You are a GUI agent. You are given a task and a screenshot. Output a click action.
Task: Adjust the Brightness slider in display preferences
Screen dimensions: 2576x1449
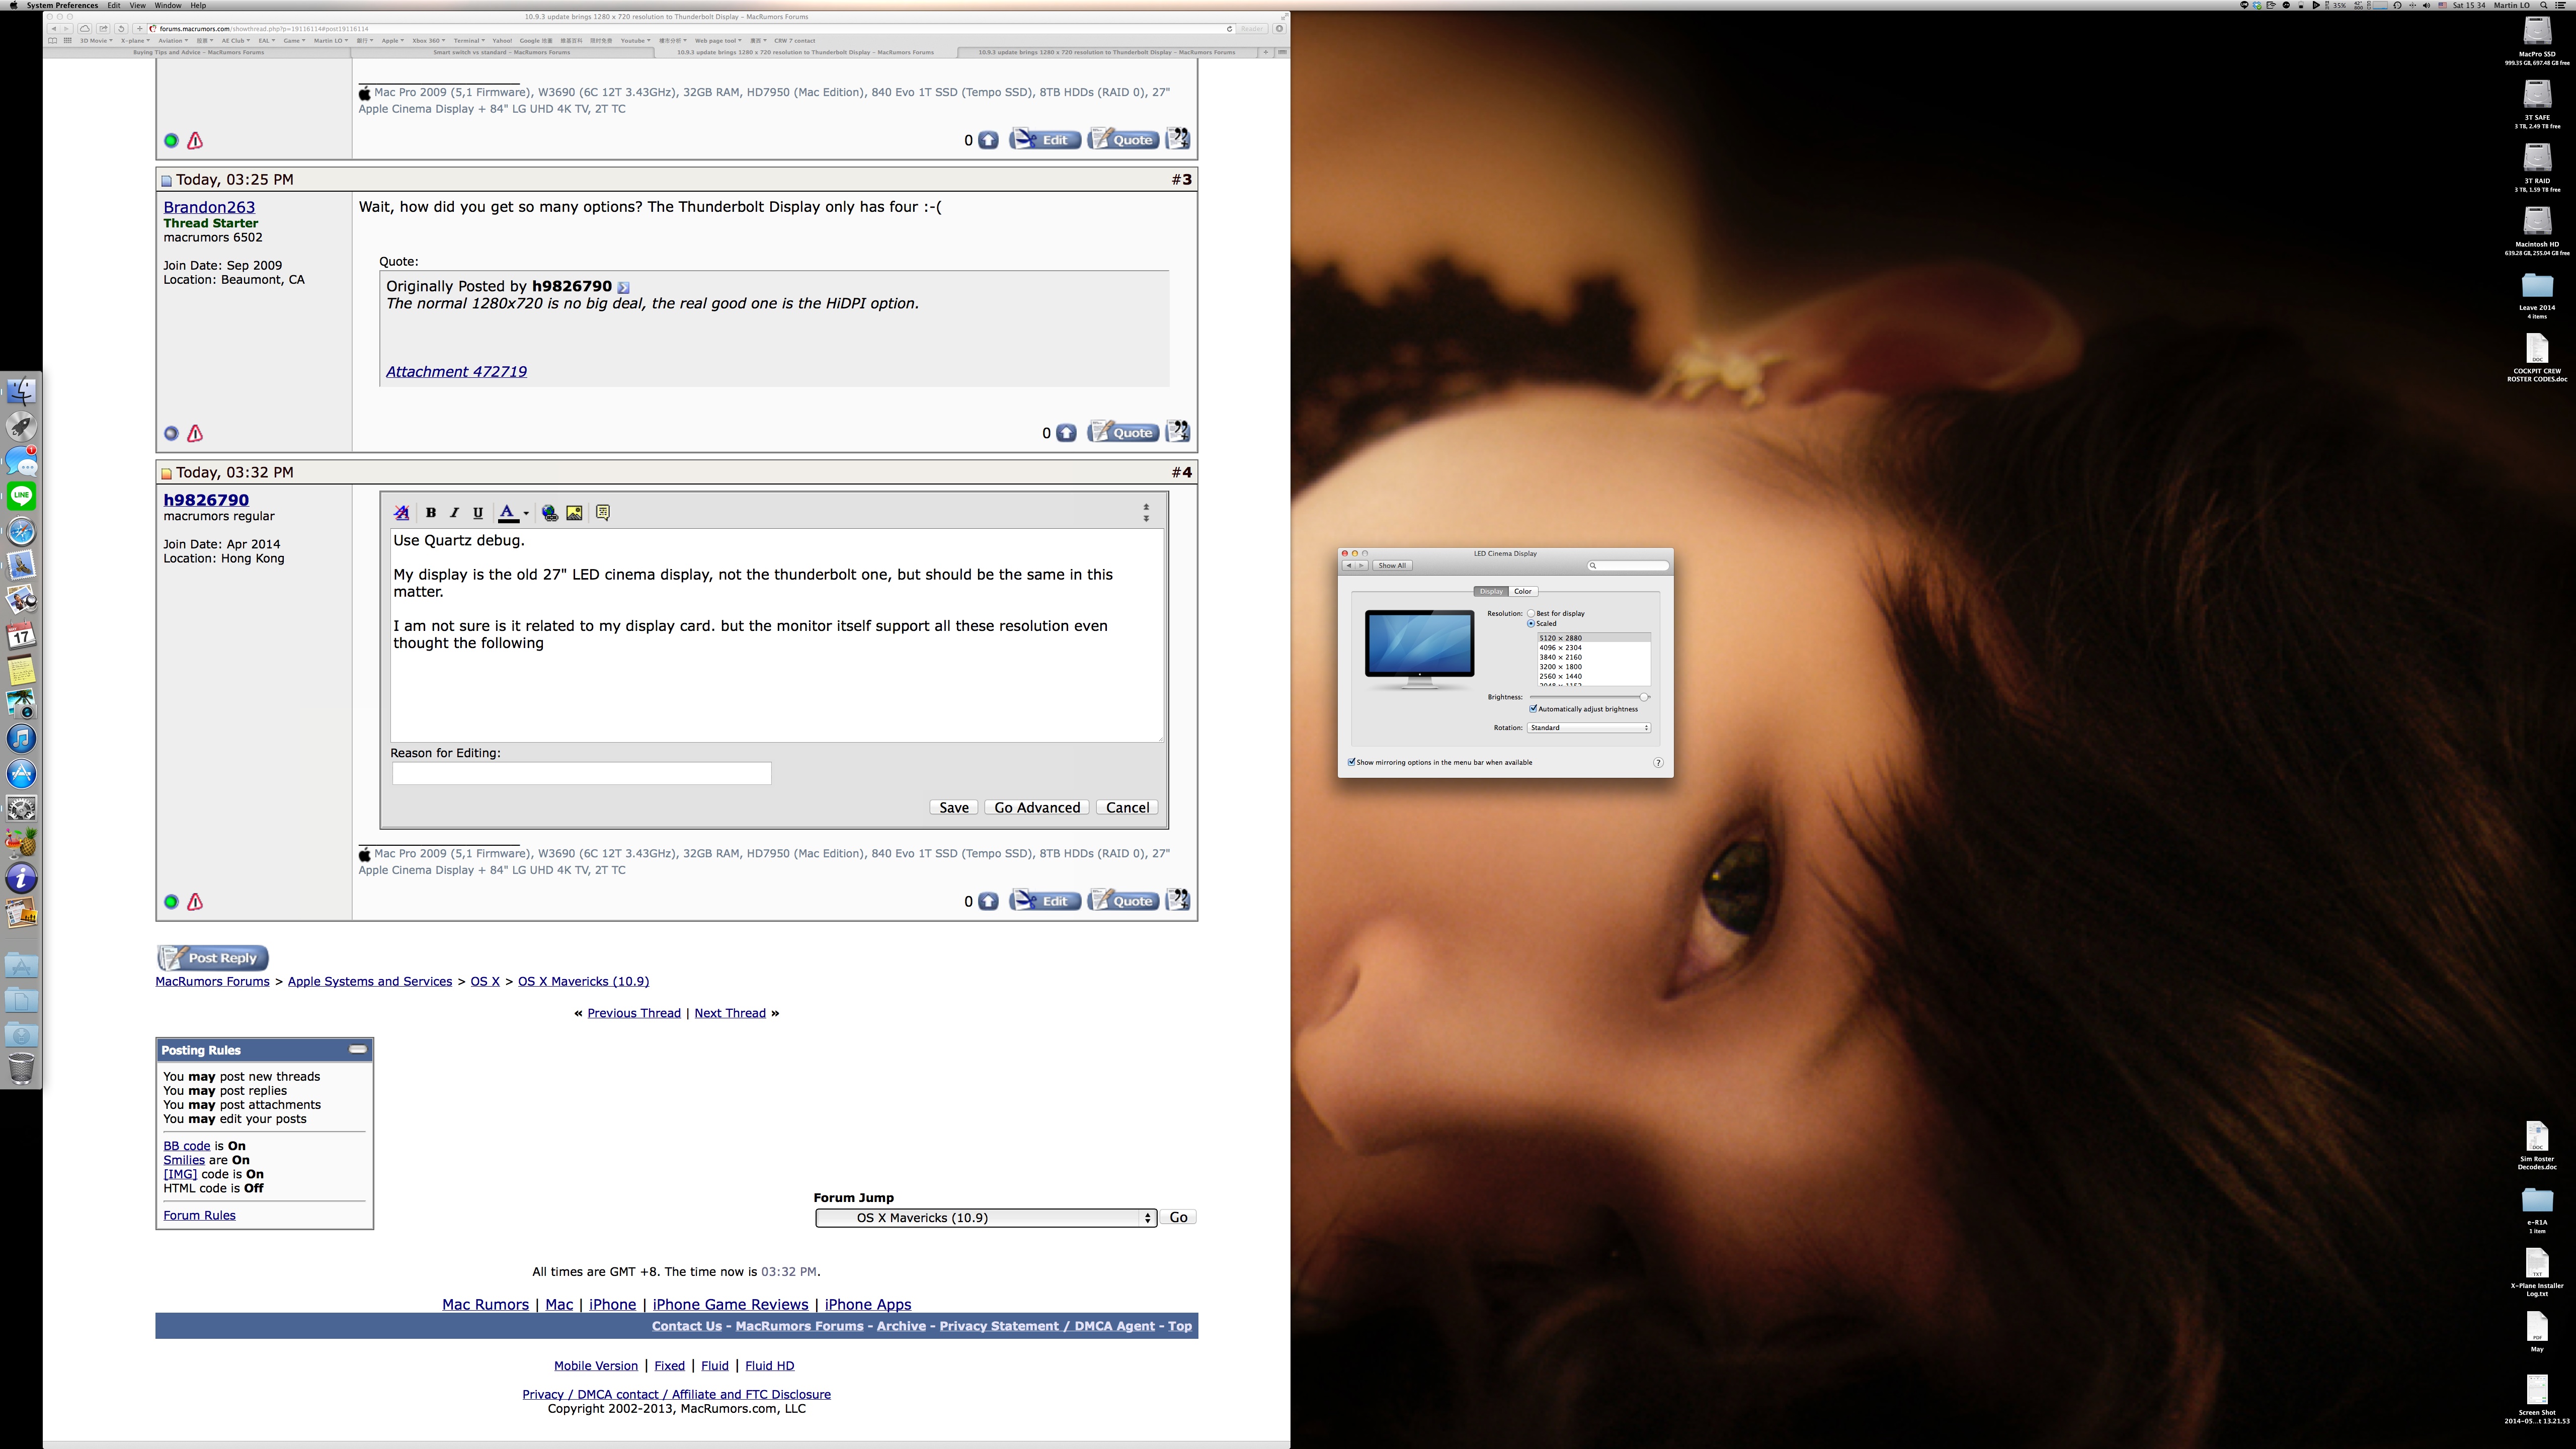(1589, 697)
